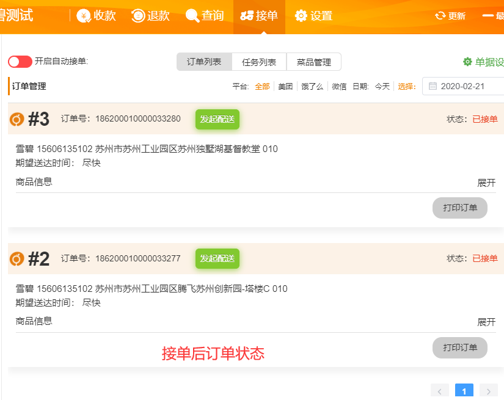This screenshot has height=400, width=504.
Task: Switch to the 菜品管理 tab
Action: pyautogui.click(x=313, y=62)
